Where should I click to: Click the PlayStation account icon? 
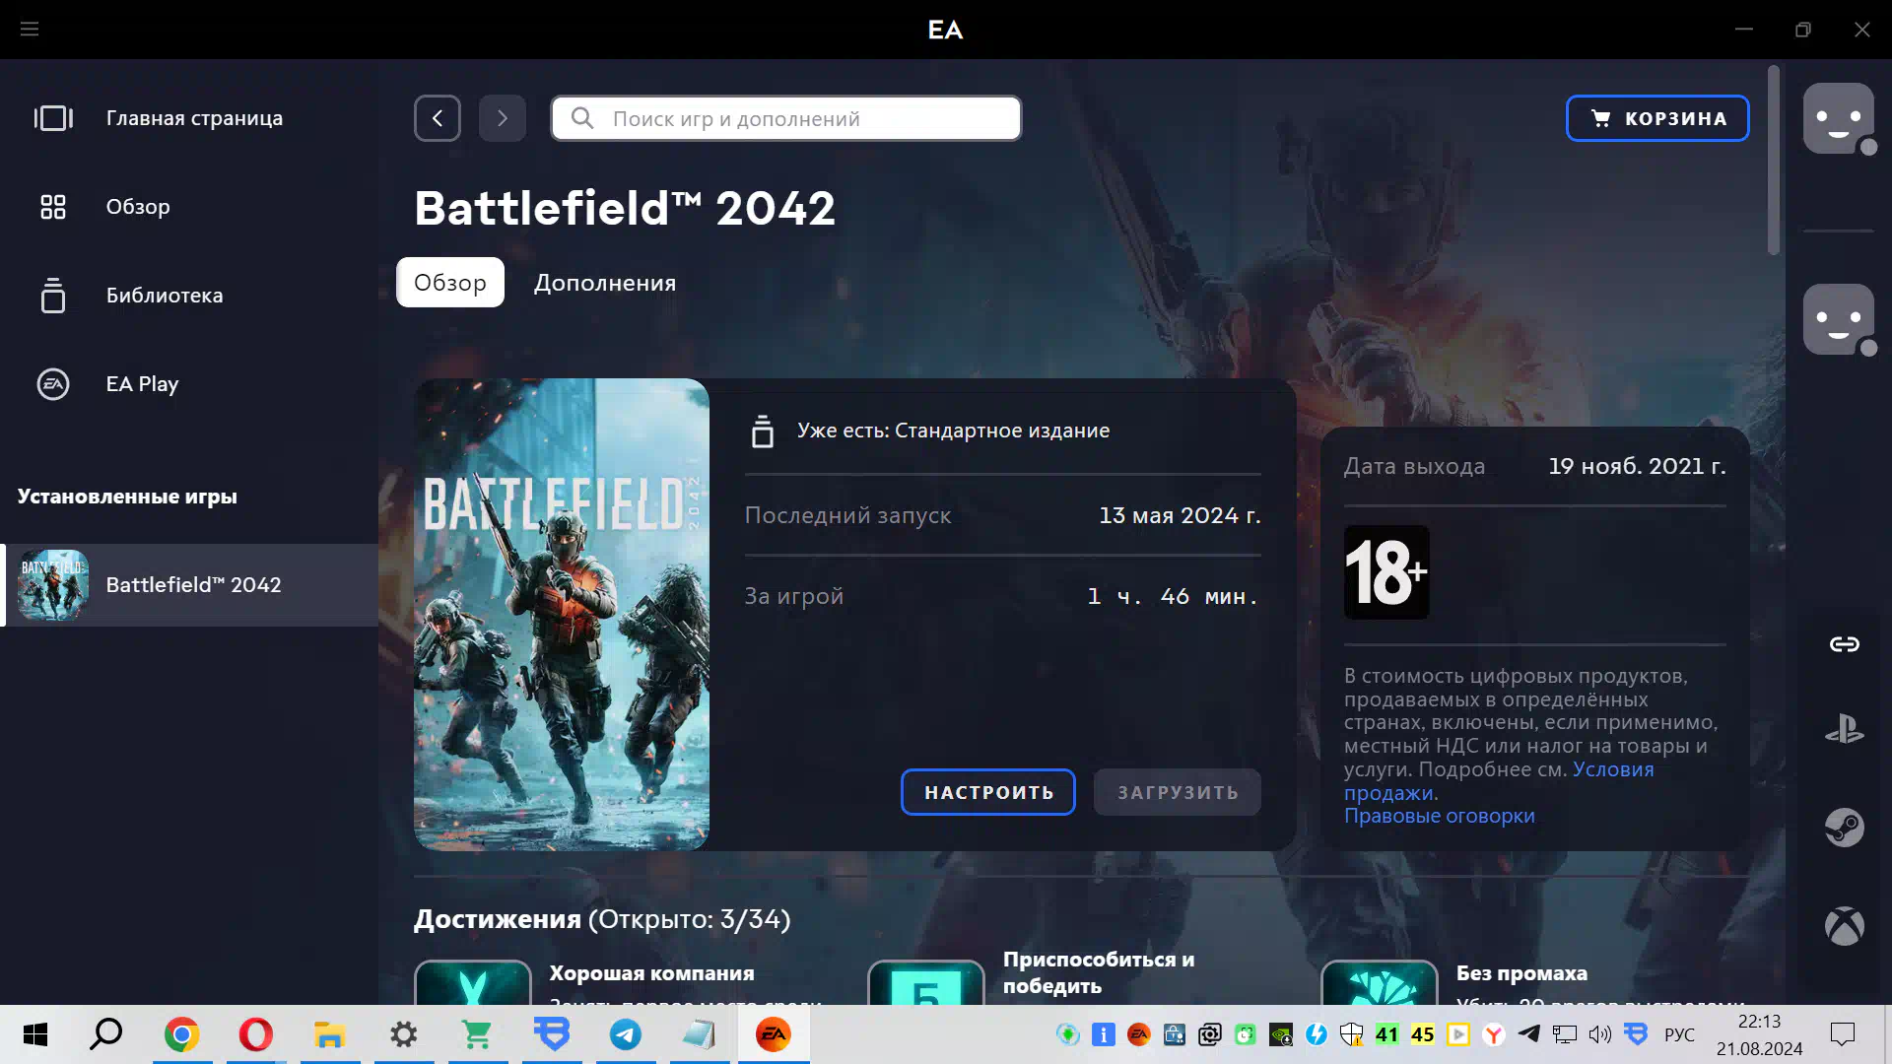[1845, 729]
